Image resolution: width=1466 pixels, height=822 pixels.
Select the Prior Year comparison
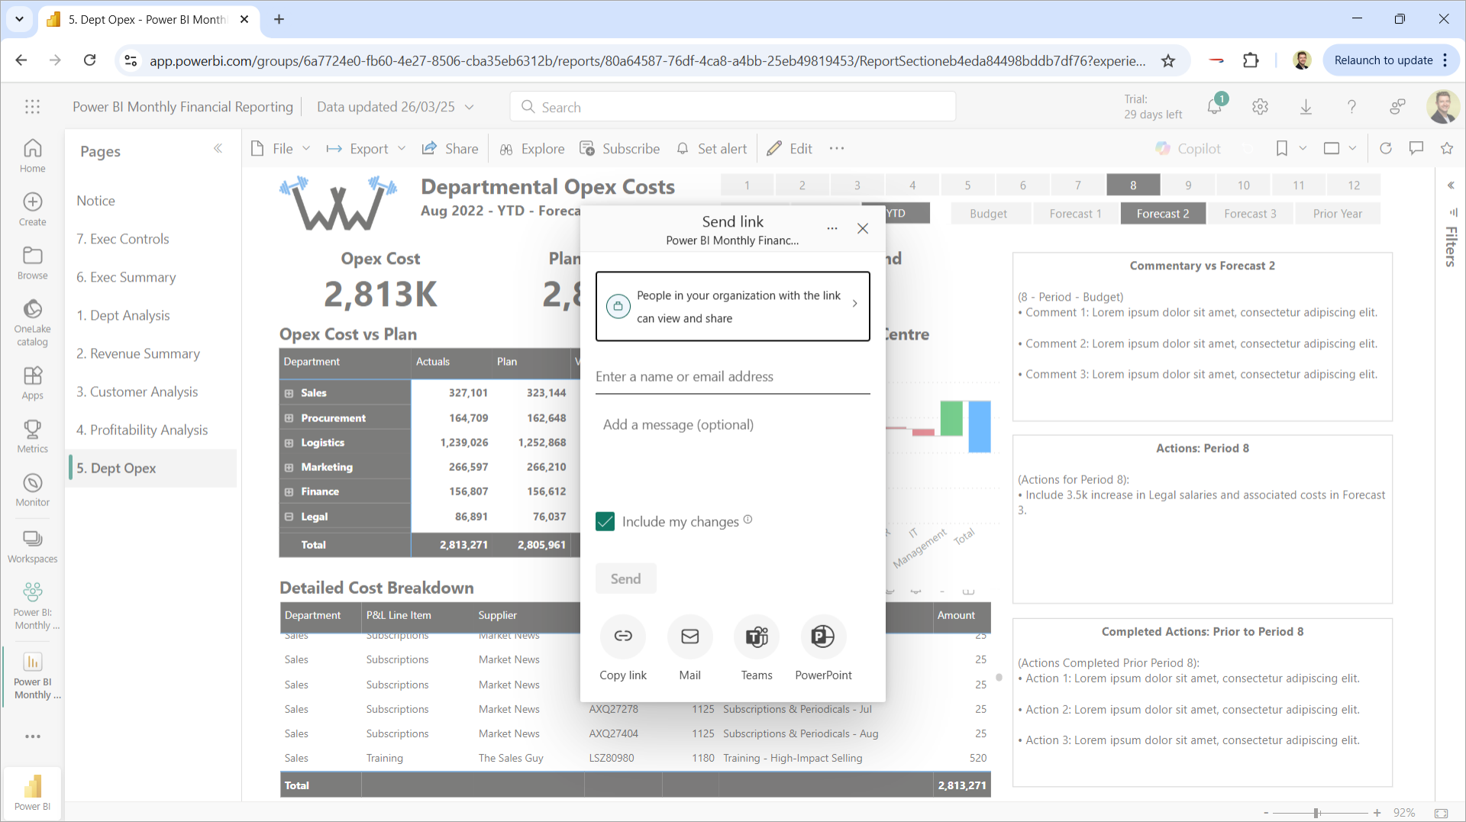[x=1338, y=214]
